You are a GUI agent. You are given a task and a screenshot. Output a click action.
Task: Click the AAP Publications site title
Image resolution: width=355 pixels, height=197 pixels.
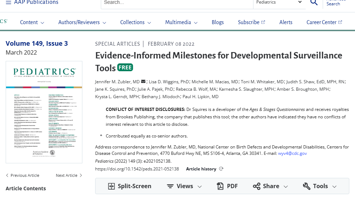pyautogui.click(x=36, y=2)
